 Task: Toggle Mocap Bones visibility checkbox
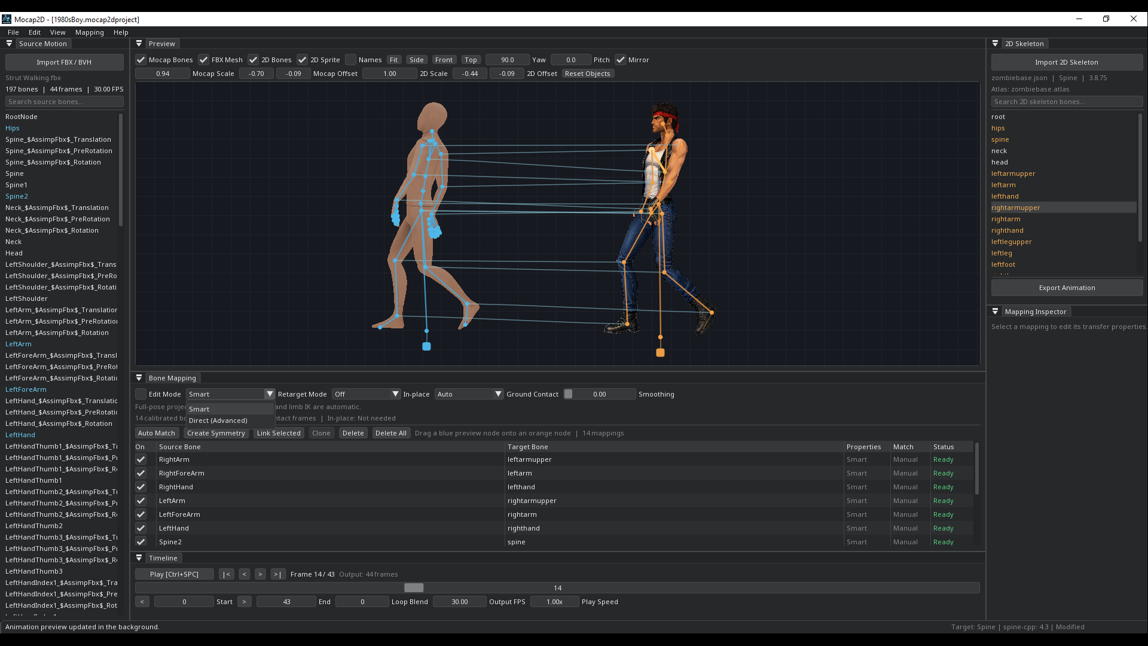click(x=141, y=60)
